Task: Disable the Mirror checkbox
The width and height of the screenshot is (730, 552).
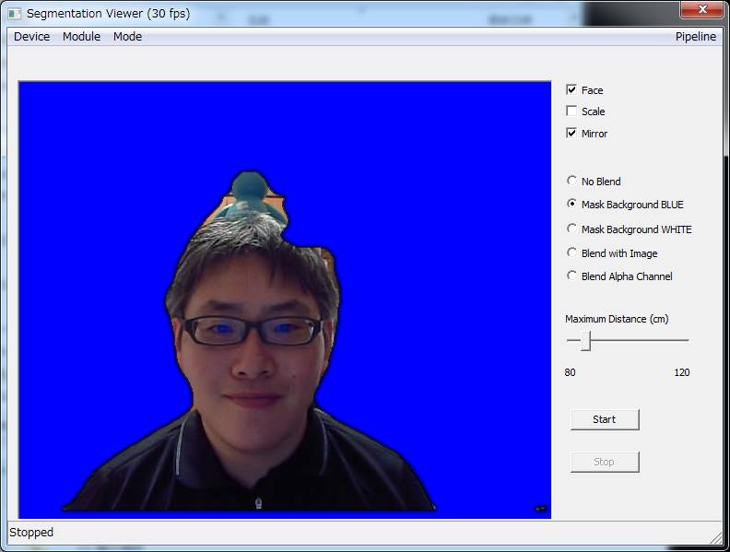Action: pyautogui.click(x=571, y=134)
